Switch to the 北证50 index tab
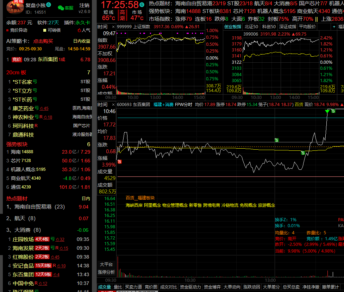Viewport: 344px width, 292px height. pyautogui.click(x=251, y=27)
